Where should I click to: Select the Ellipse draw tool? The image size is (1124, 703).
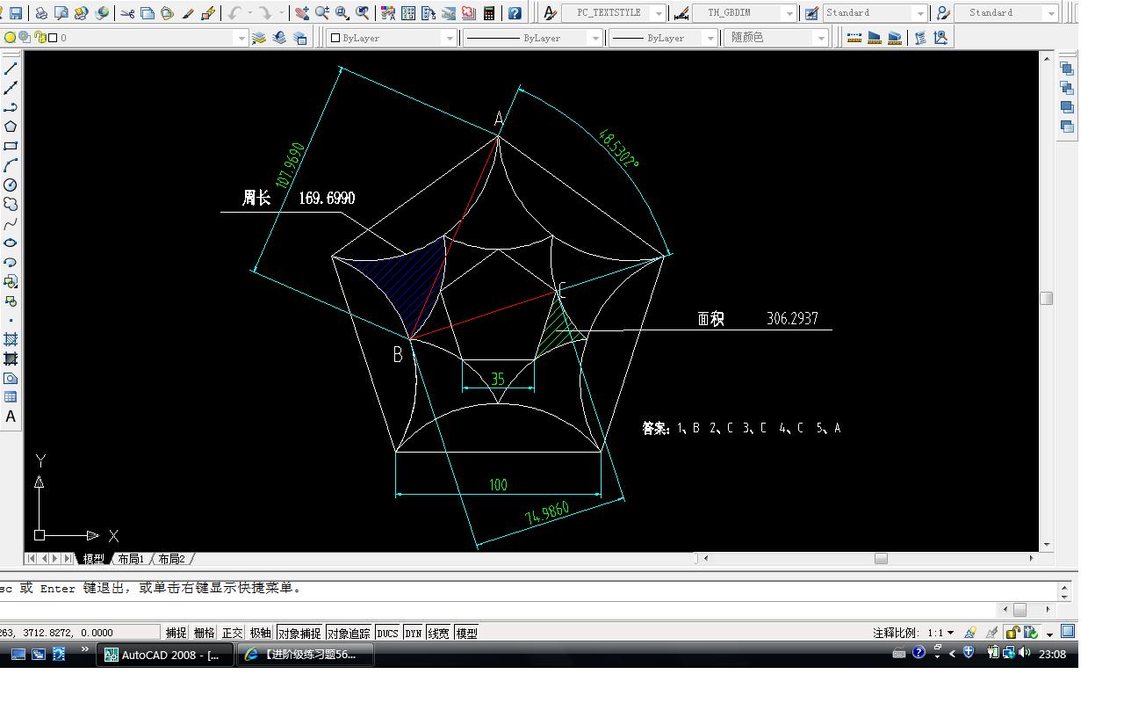coord(11,243)
